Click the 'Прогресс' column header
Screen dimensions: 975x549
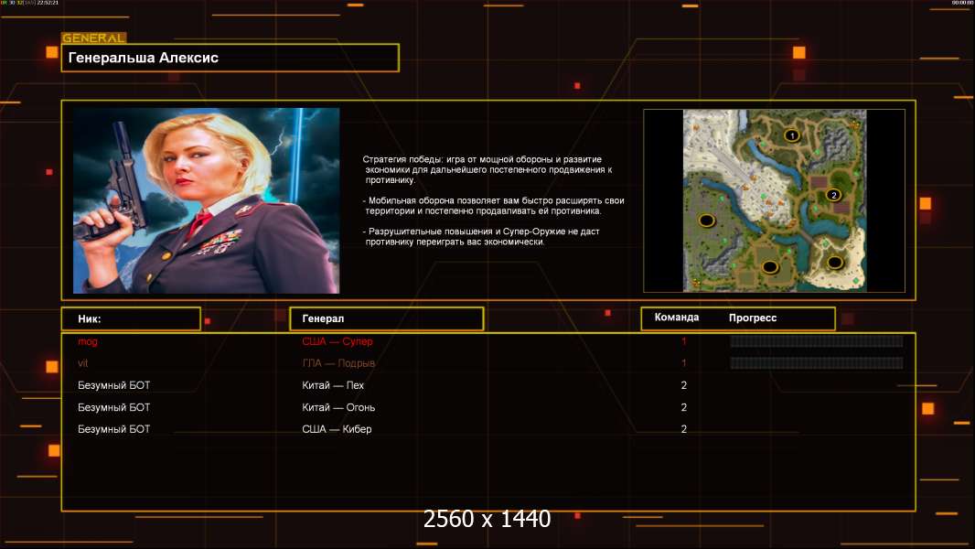[753, 318]
